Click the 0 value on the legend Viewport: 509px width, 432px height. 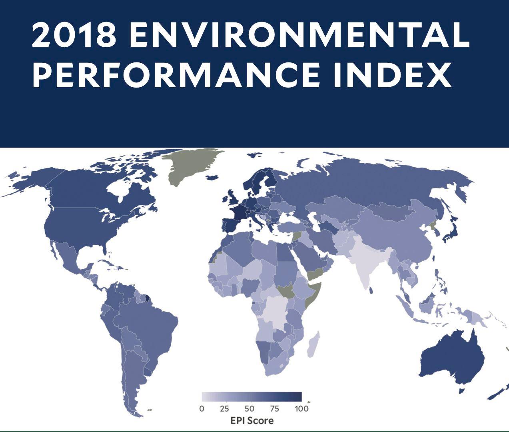click(202, 409)
